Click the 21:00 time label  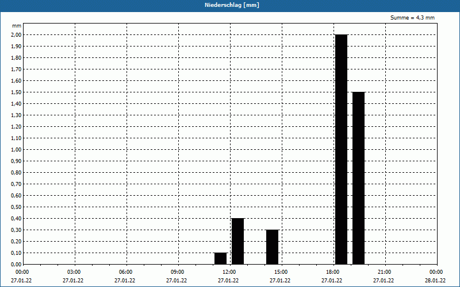384,272
